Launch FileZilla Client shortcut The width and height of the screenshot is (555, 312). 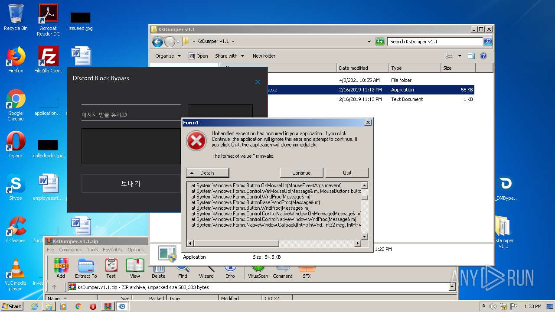click(x=48, y=60)
